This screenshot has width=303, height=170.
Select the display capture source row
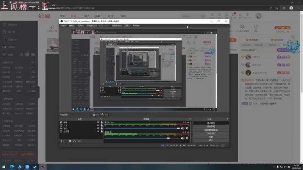coord(81,131)
